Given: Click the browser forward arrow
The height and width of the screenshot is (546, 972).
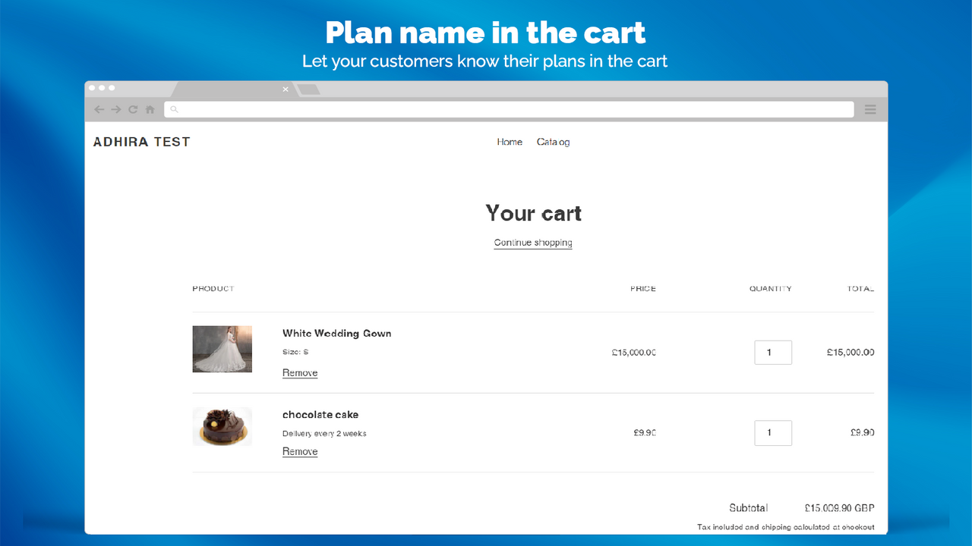Looking at the screenshot, I should pos(116,109).
